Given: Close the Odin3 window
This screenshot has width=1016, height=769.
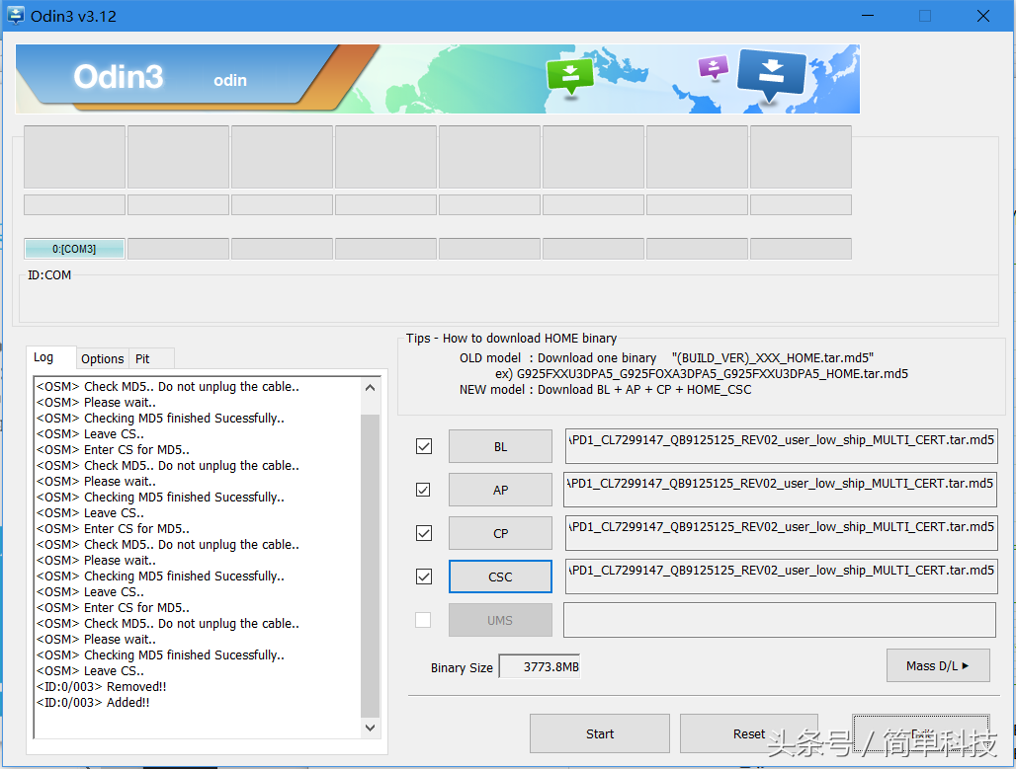Looking at the screenshot, I should (x=983, y=16).
